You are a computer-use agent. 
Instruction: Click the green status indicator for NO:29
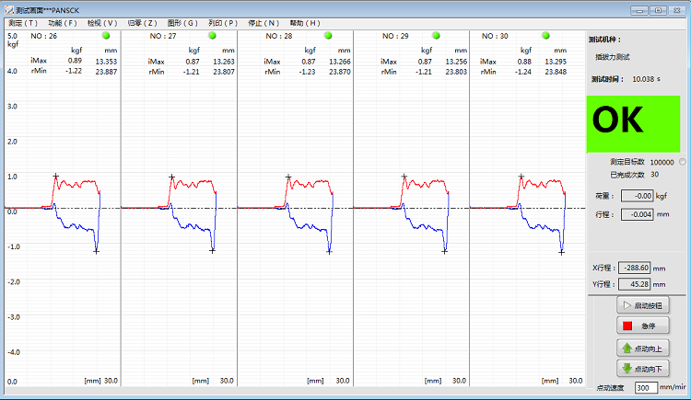point(436,36)
